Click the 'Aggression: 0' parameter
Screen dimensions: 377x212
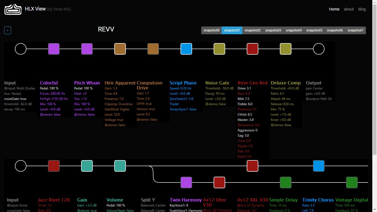click(248, 130)
